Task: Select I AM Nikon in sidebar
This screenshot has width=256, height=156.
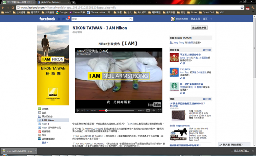Action: pyautogui.click(x=53, y=120)
